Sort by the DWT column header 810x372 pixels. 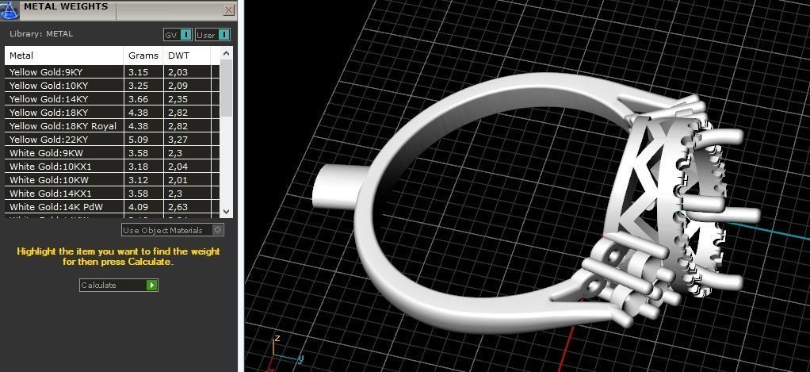coord(186,56)
